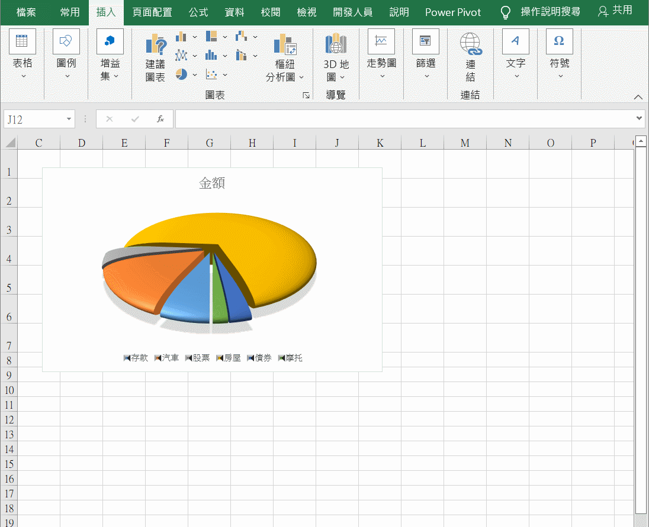Screen dimensions: 649x527
Task: Open the 增益集 (Add-ins) group button
Action: 110,54
